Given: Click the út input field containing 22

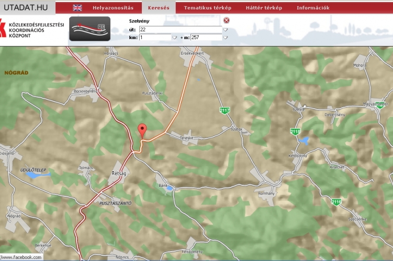Looking at the screenshot, I should 179,30.
